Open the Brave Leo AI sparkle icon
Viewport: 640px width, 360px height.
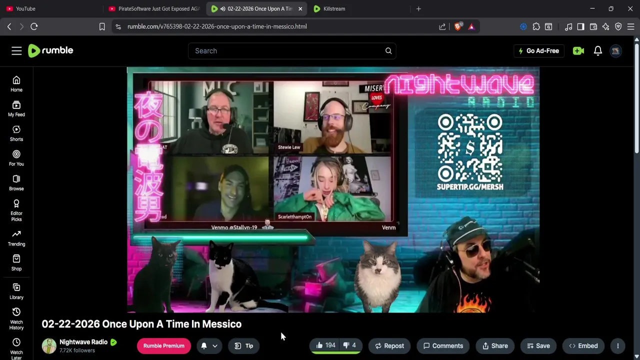click(606, 26)
